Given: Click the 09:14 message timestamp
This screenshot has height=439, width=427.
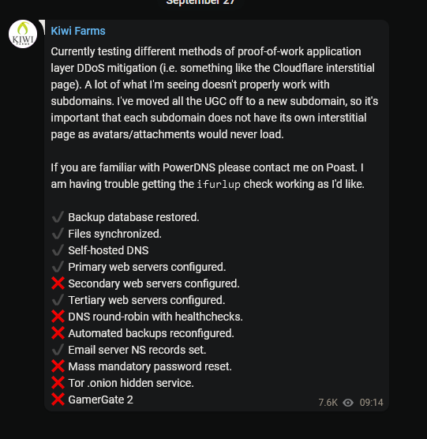Looking at the screenshot, I should (371, 403).
